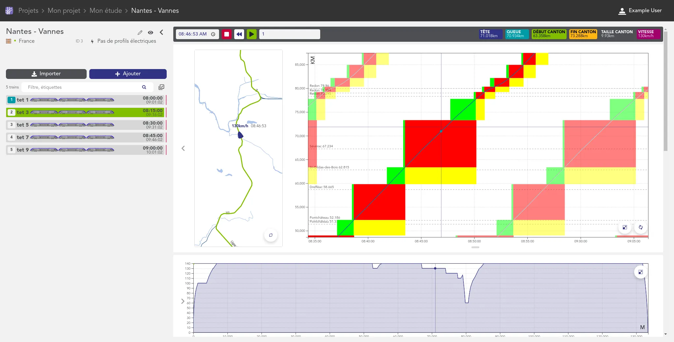Recenter the map with the target icon
The image size is (674, 342).
(271, 235)
